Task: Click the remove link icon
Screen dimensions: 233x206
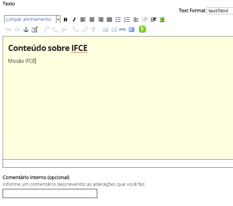Action: point(17,30)
